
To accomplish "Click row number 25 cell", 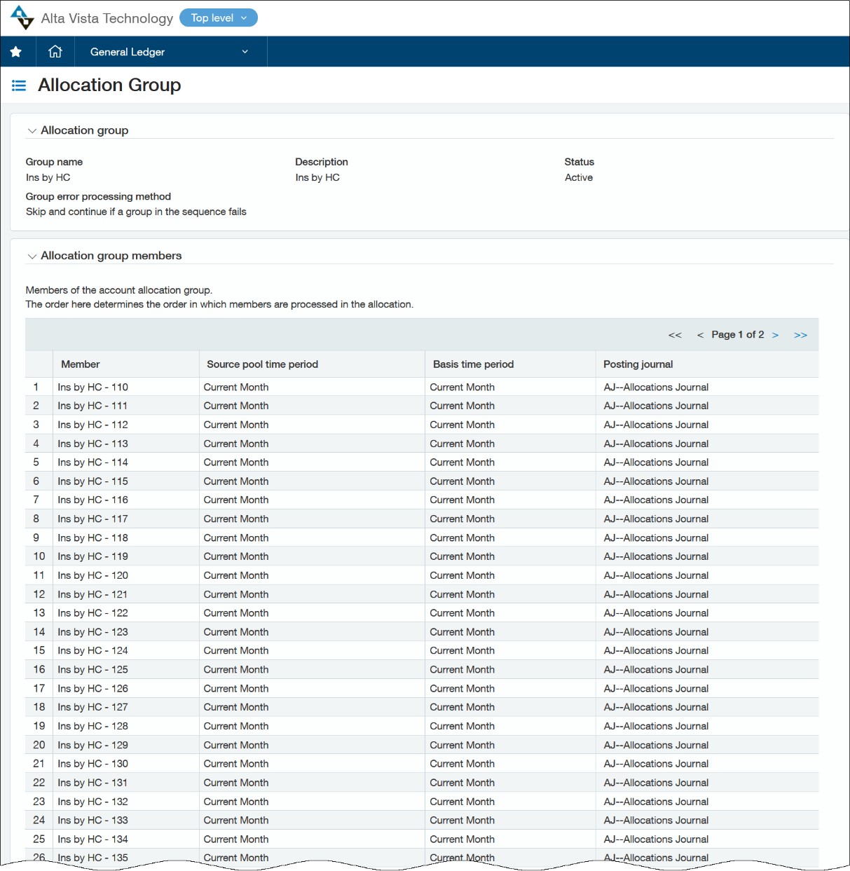I will (x=39, y=839).
